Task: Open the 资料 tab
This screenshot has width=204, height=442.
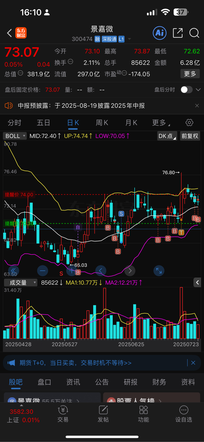Action: coord(188,382)
